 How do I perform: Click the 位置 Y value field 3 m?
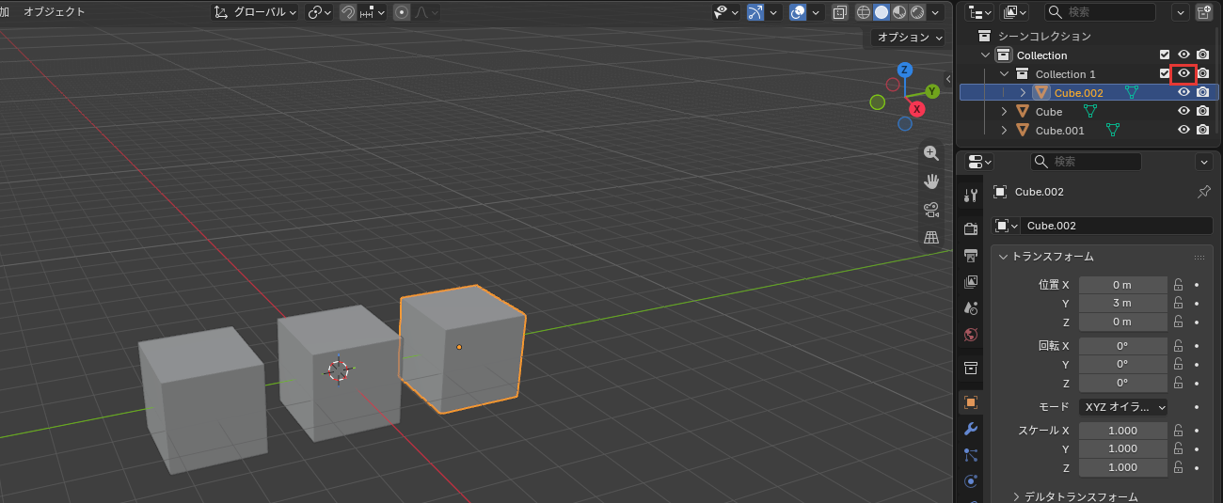1122,303
